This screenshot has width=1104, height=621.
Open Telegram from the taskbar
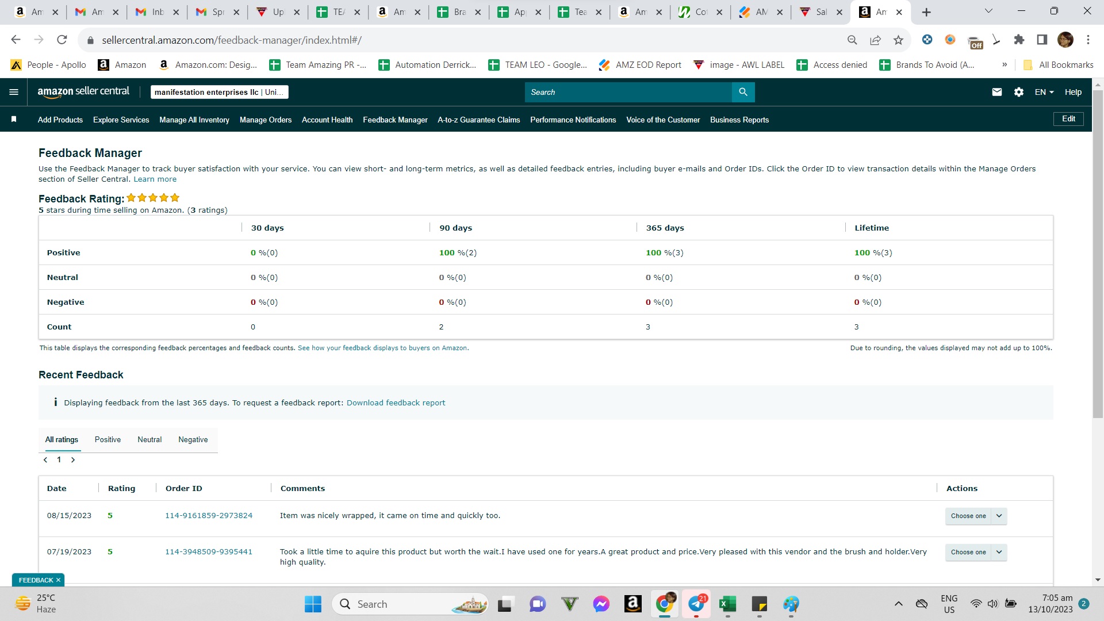click(x=696, y=604)
